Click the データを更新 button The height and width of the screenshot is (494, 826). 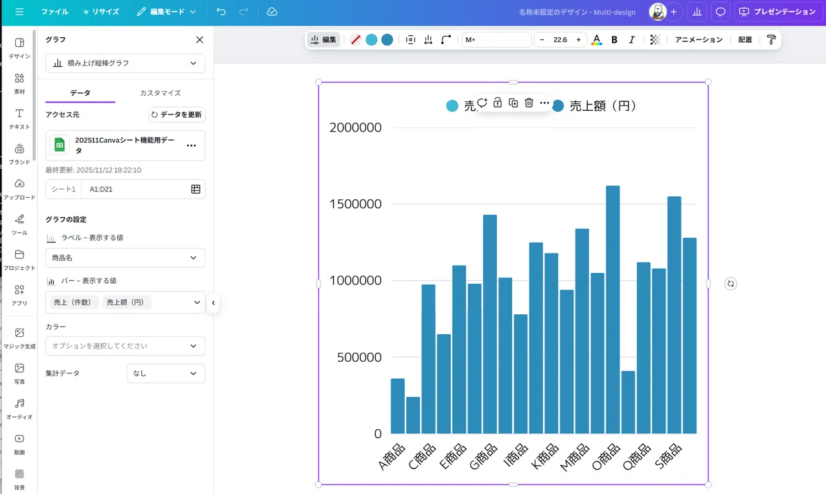[x=177, y=115]
